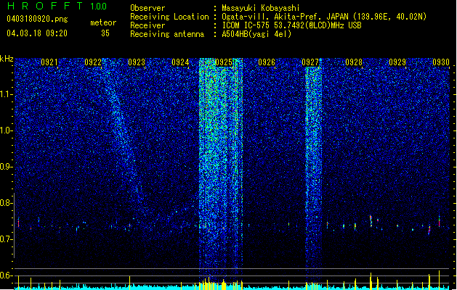Click the 0.7 kHz axis label
Image resolution: width=457 pixels, height=290 pixels.
click(6, 239)
